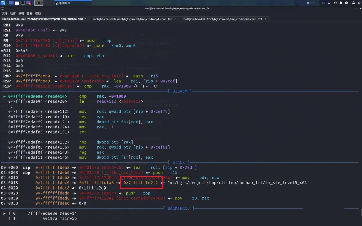
Task: Click the R10 strcmp+4144 address
Action: (x=50, y=46)
